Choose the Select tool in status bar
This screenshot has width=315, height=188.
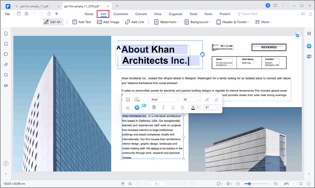(x=130, y=184)
